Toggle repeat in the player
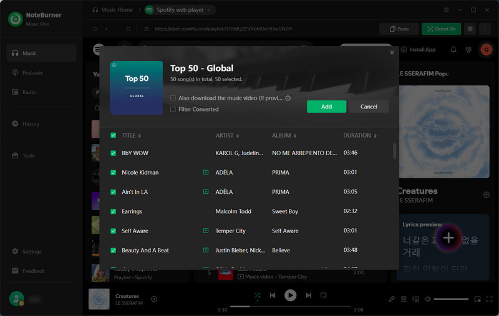Viewport: 499px width, 316px height. pyautogui.click(x=324, y=295)
